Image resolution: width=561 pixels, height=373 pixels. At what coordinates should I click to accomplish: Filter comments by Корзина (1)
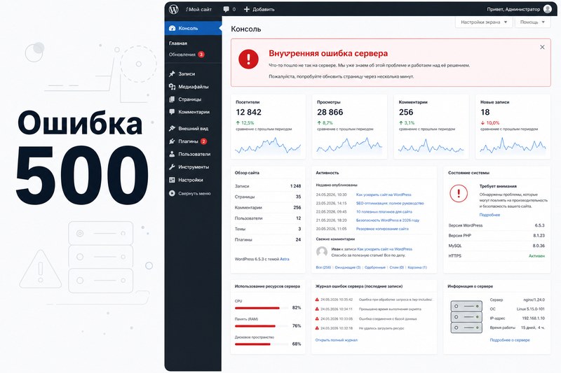tap(417, 267)
